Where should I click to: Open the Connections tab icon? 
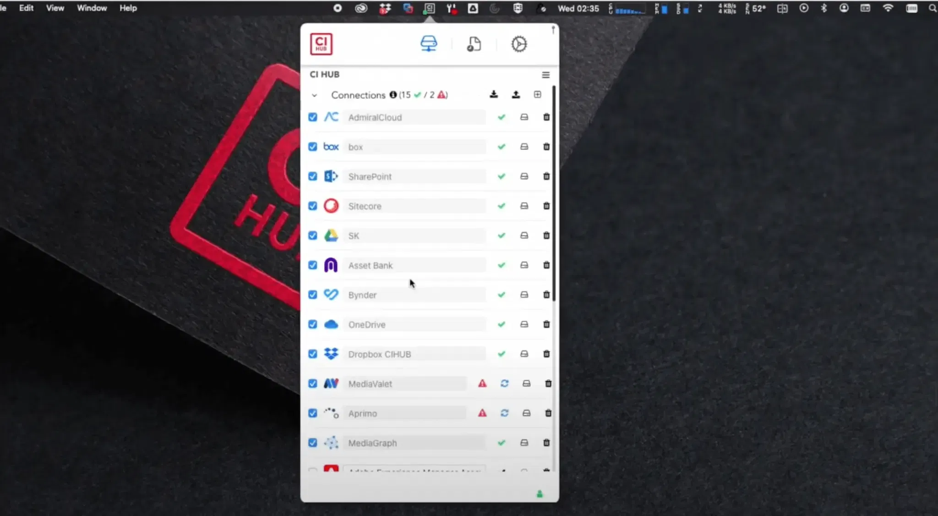coord(429,44)
